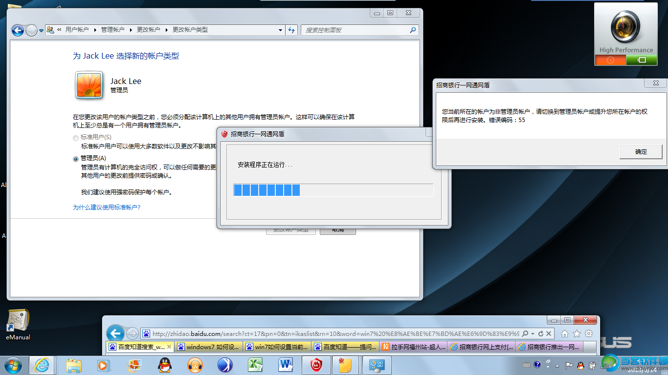
Task: Click the search magnifier in Control Panel
Action: click(x=413, y=30)
